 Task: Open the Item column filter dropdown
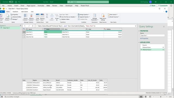[85, 29]
